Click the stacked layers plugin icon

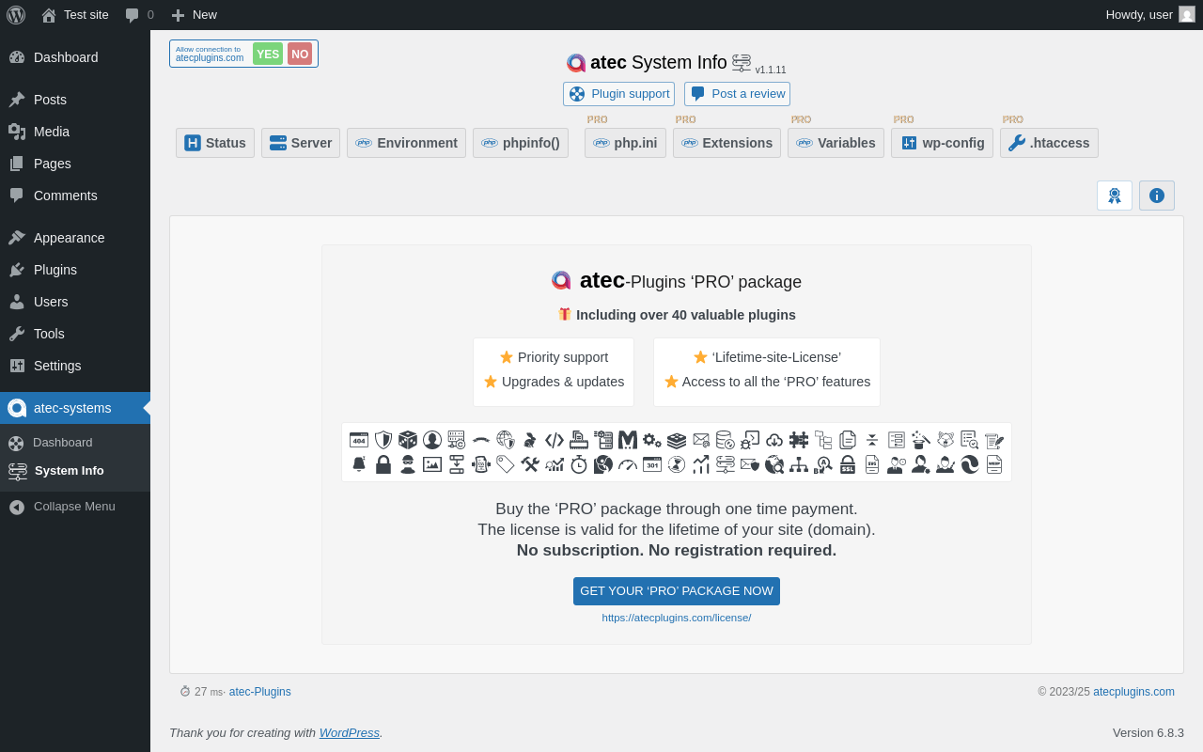point(677,440)
